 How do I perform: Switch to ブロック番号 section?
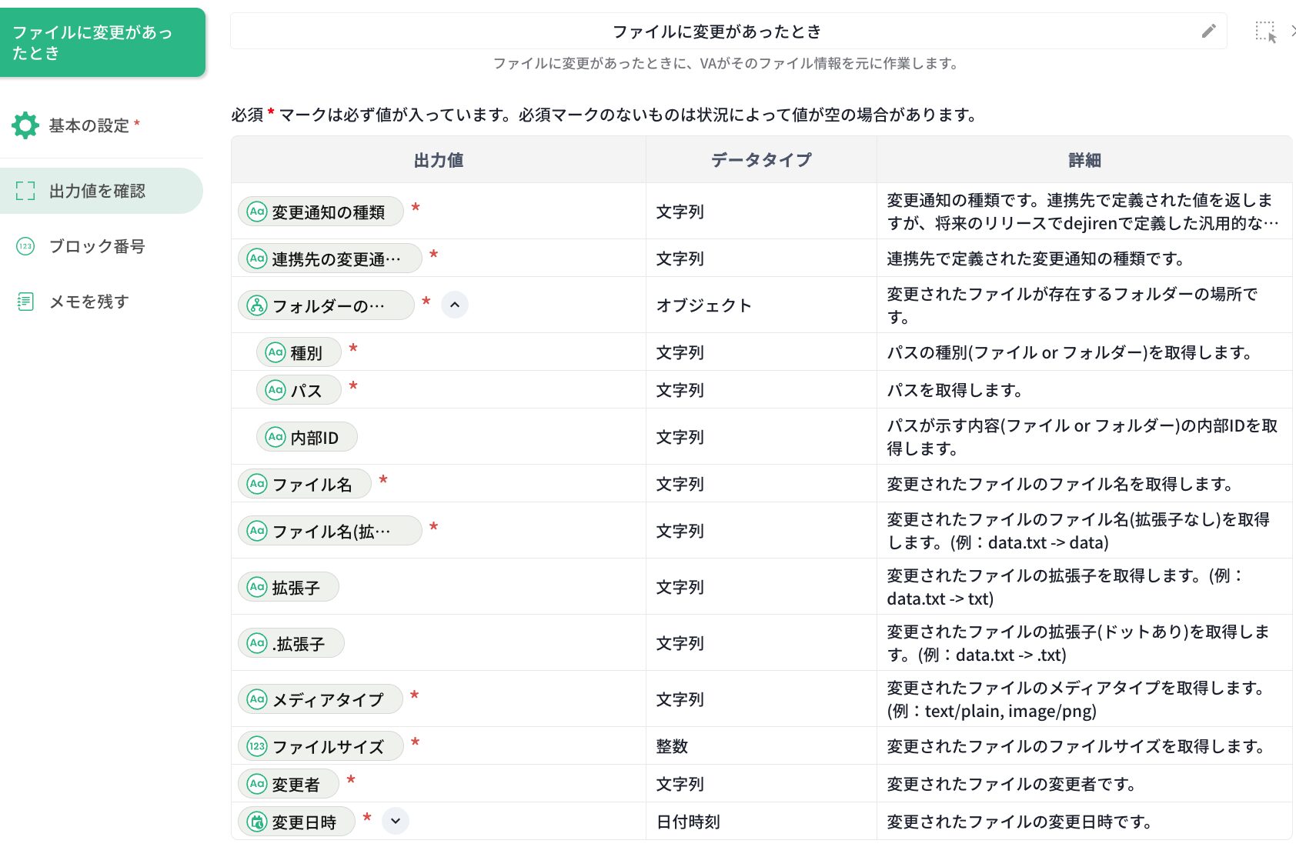point(97,246)
